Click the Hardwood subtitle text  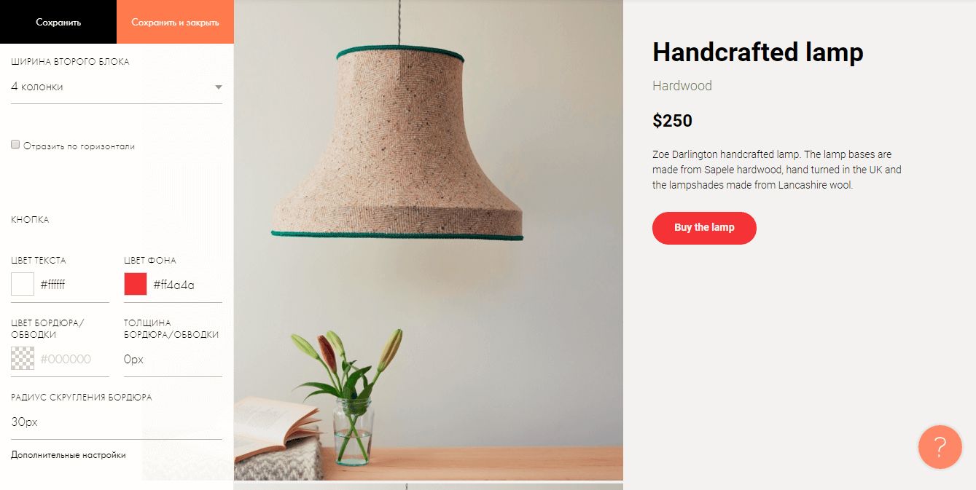pyautogui.click(x=682, y=86)
